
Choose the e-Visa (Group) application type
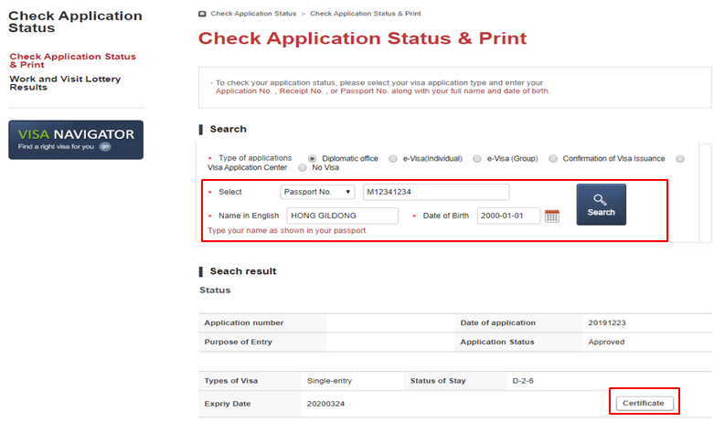click(476, 159)
